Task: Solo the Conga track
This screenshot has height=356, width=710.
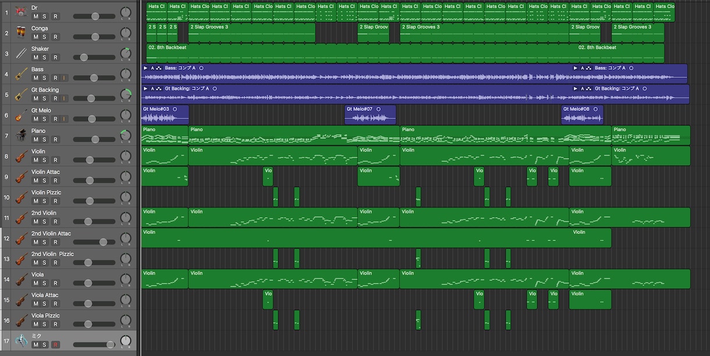Action: [x=44, y=37]
